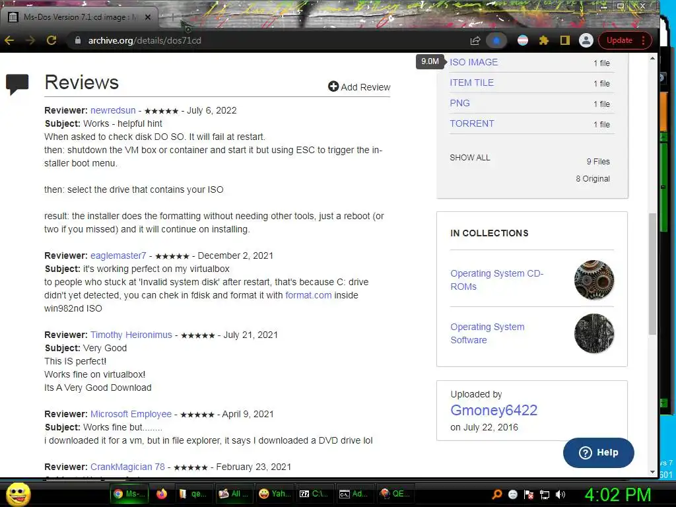Click the striped round extension icon

point(523,40)
